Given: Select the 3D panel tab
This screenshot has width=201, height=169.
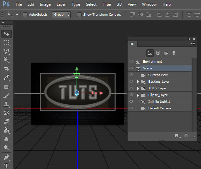Looking at the screenshot, I should point(132,44).
